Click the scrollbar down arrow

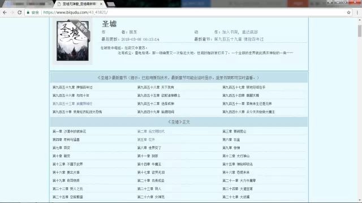(x=360, y=200)
